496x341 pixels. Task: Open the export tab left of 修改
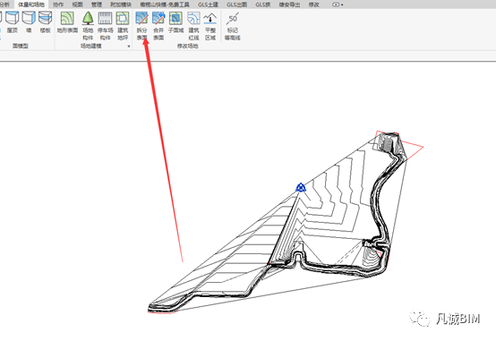click(x=289, y=4)
